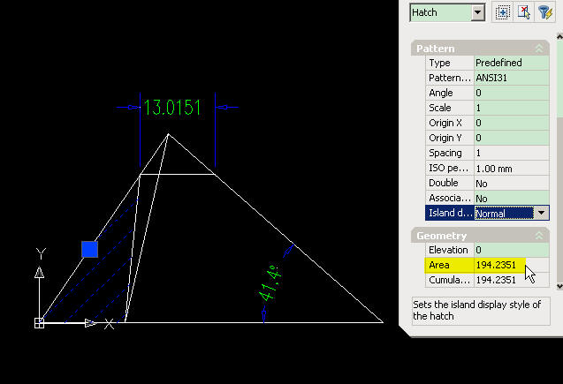Click the Pattern section title
Image resolution: width=563 pixels, height=384 pixels.
[x=435, y=49]
